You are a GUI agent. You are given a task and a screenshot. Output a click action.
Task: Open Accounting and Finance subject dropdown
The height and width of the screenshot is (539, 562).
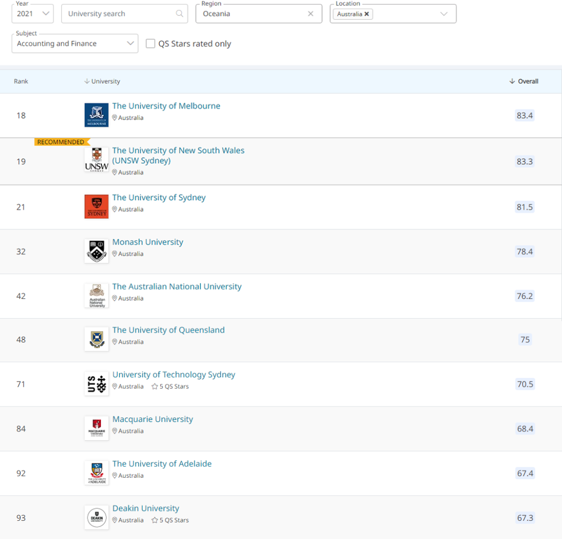(x=75, y=44)
